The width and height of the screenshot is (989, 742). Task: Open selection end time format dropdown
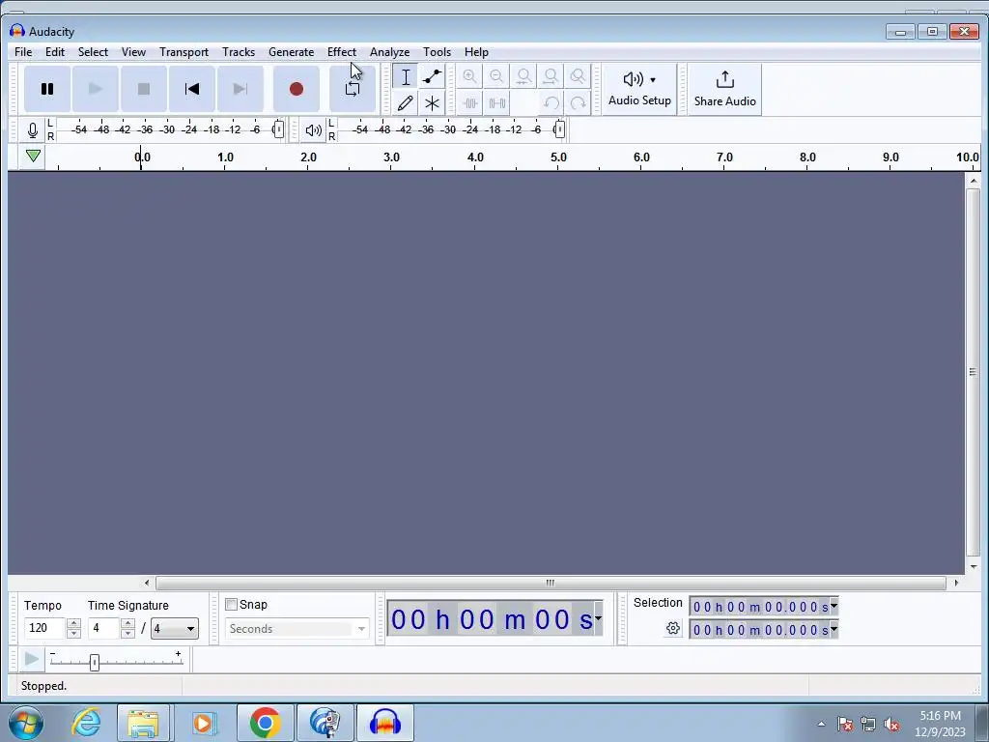coord(834,629)
